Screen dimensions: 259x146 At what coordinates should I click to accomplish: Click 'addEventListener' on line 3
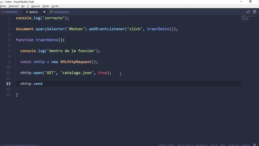[x=107, y=29]
